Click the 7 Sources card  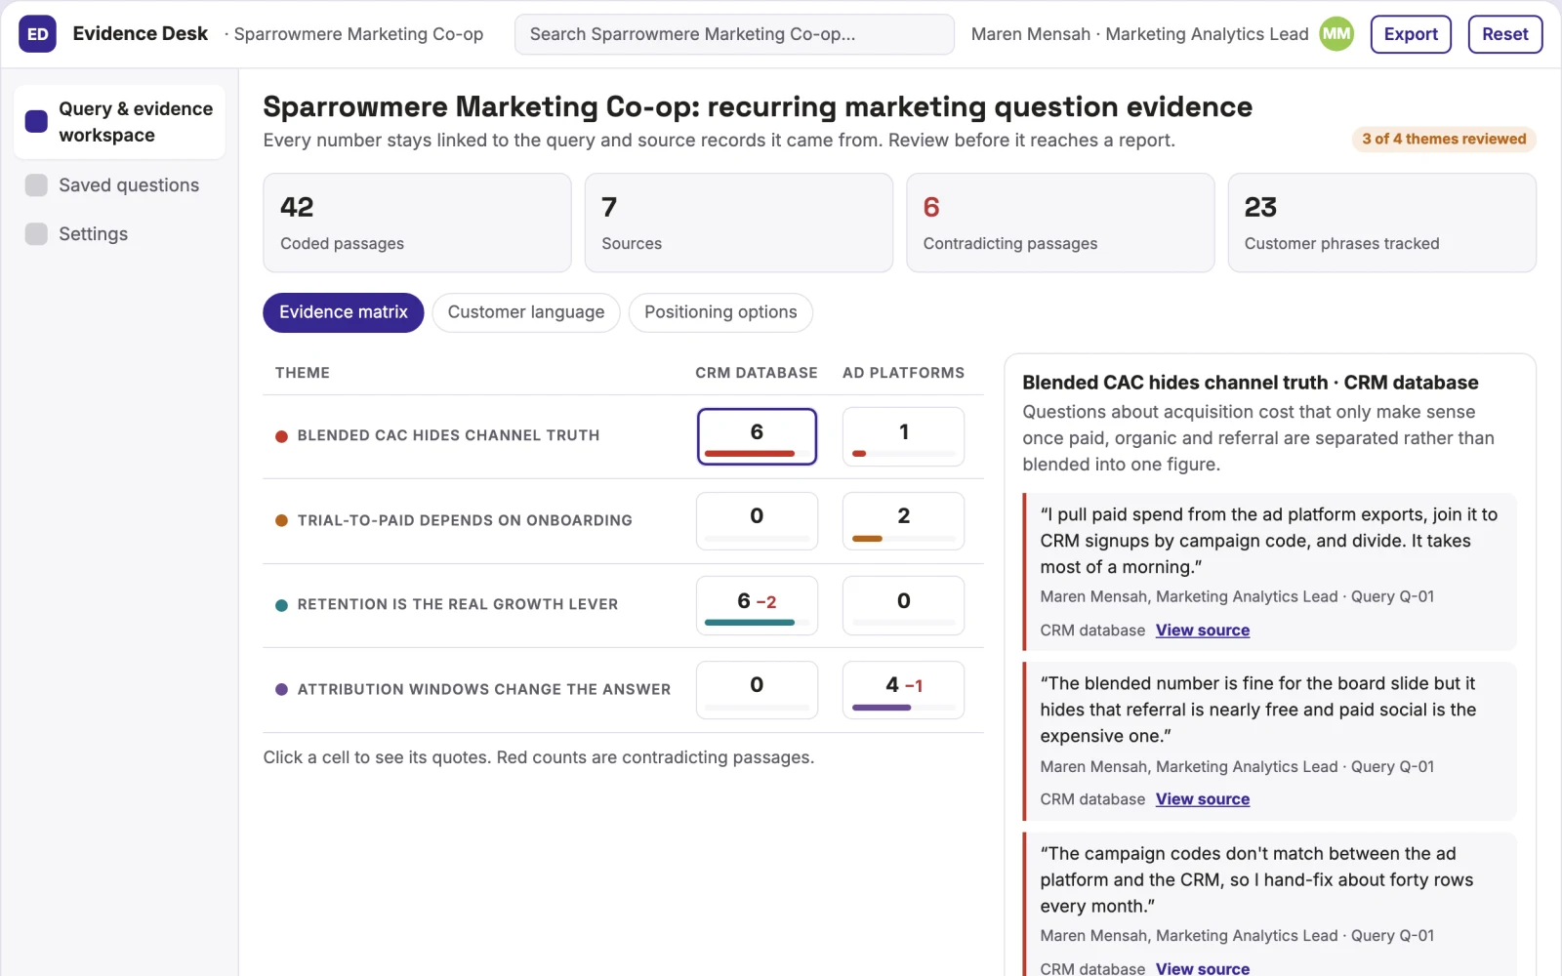(738, 223)
